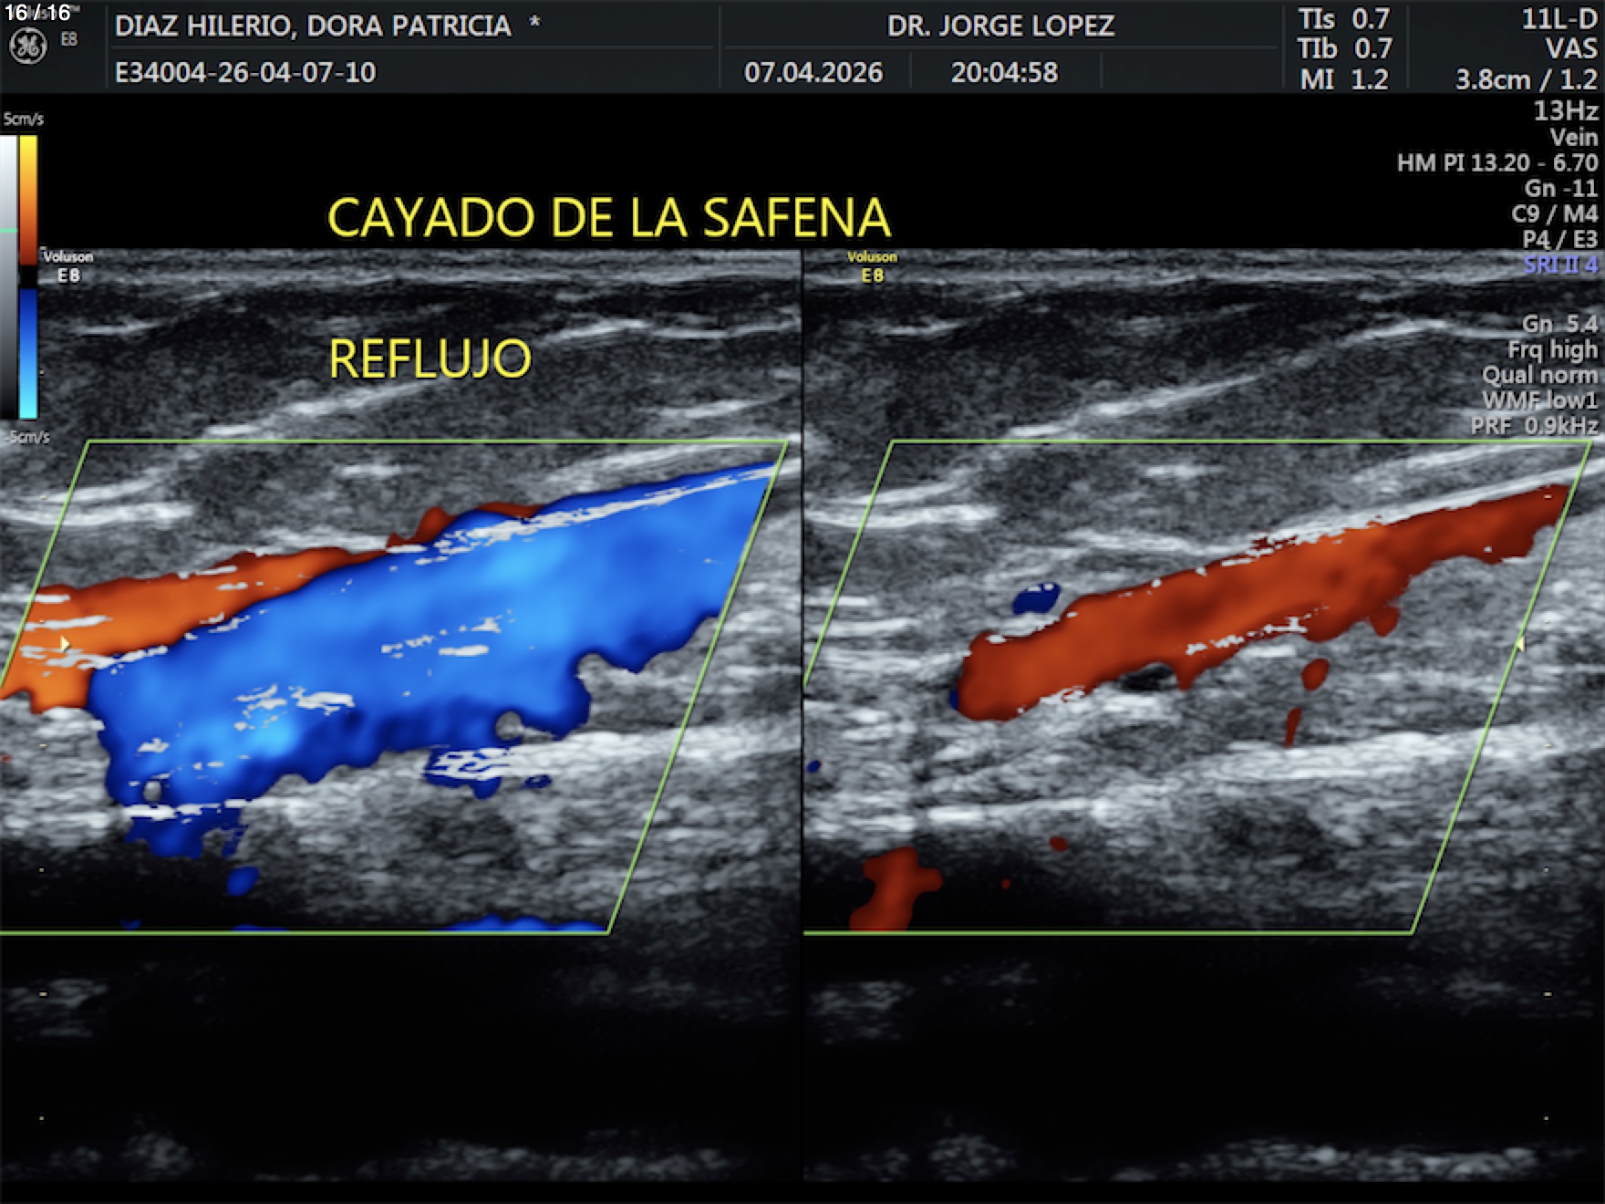Click the left Voluson E8 label
Image resolution: width=1605 pixels, height=1204 pixels.
(68, 266)
